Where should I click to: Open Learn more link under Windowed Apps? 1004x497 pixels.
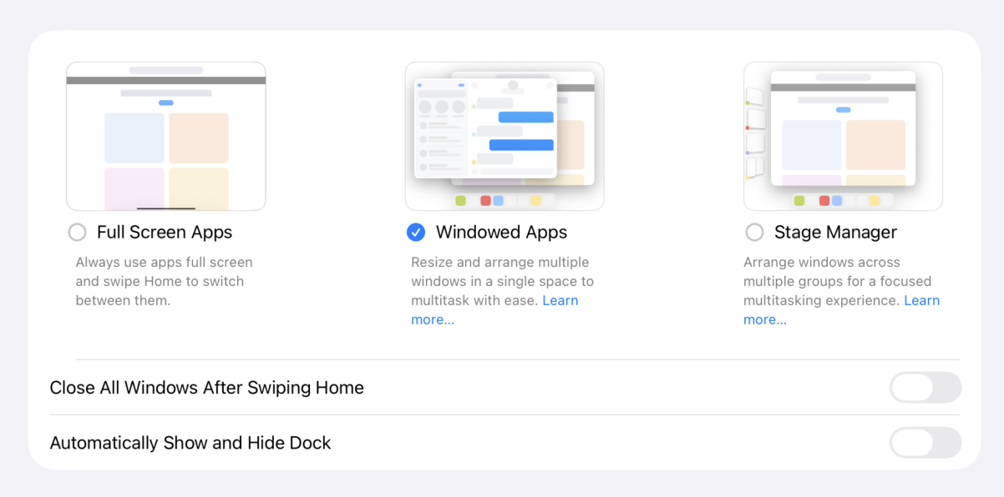(494, 310)
